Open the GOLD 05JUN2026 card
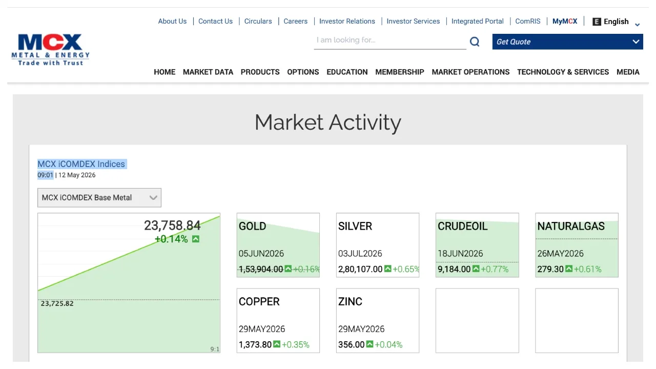Image resolution: width=656 pixels, height=369 pixels. click(x=278, y=245)
